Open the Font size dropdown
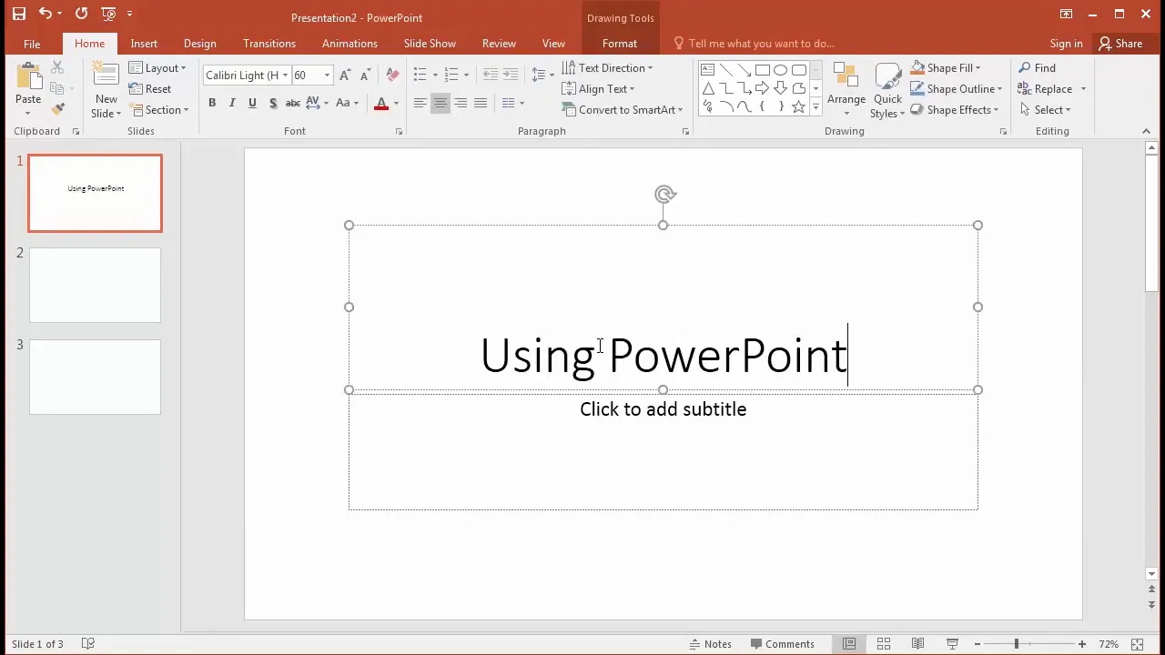1165x655 pixels. click(327, 76)
